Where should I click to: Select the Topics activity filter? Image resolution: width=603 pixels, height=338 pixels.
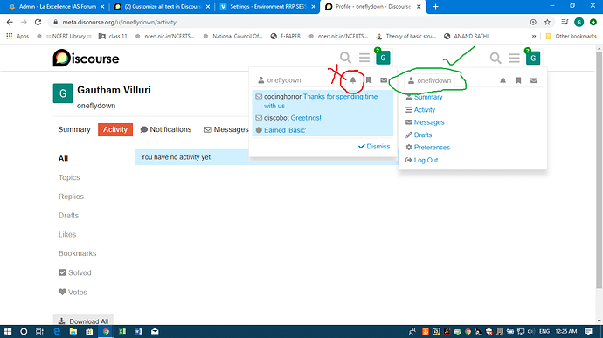coord(69,177)
